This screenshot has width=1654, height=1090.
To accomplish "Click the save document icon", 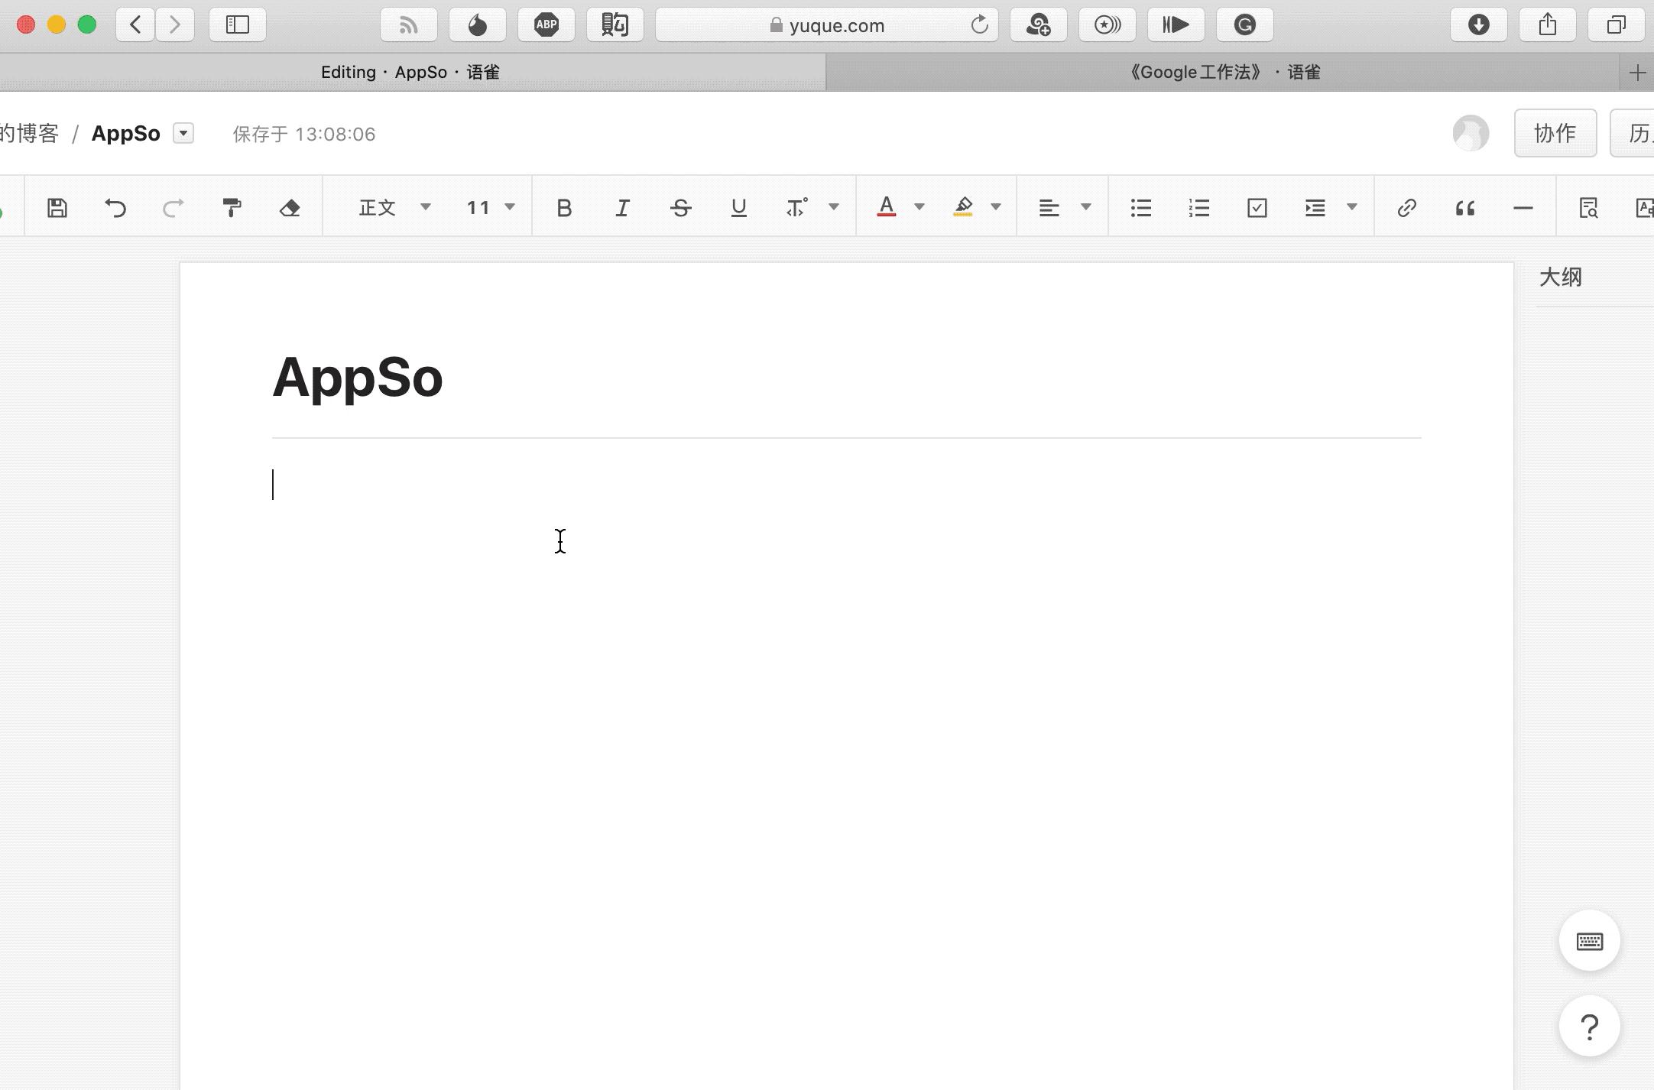I will 57,208.
